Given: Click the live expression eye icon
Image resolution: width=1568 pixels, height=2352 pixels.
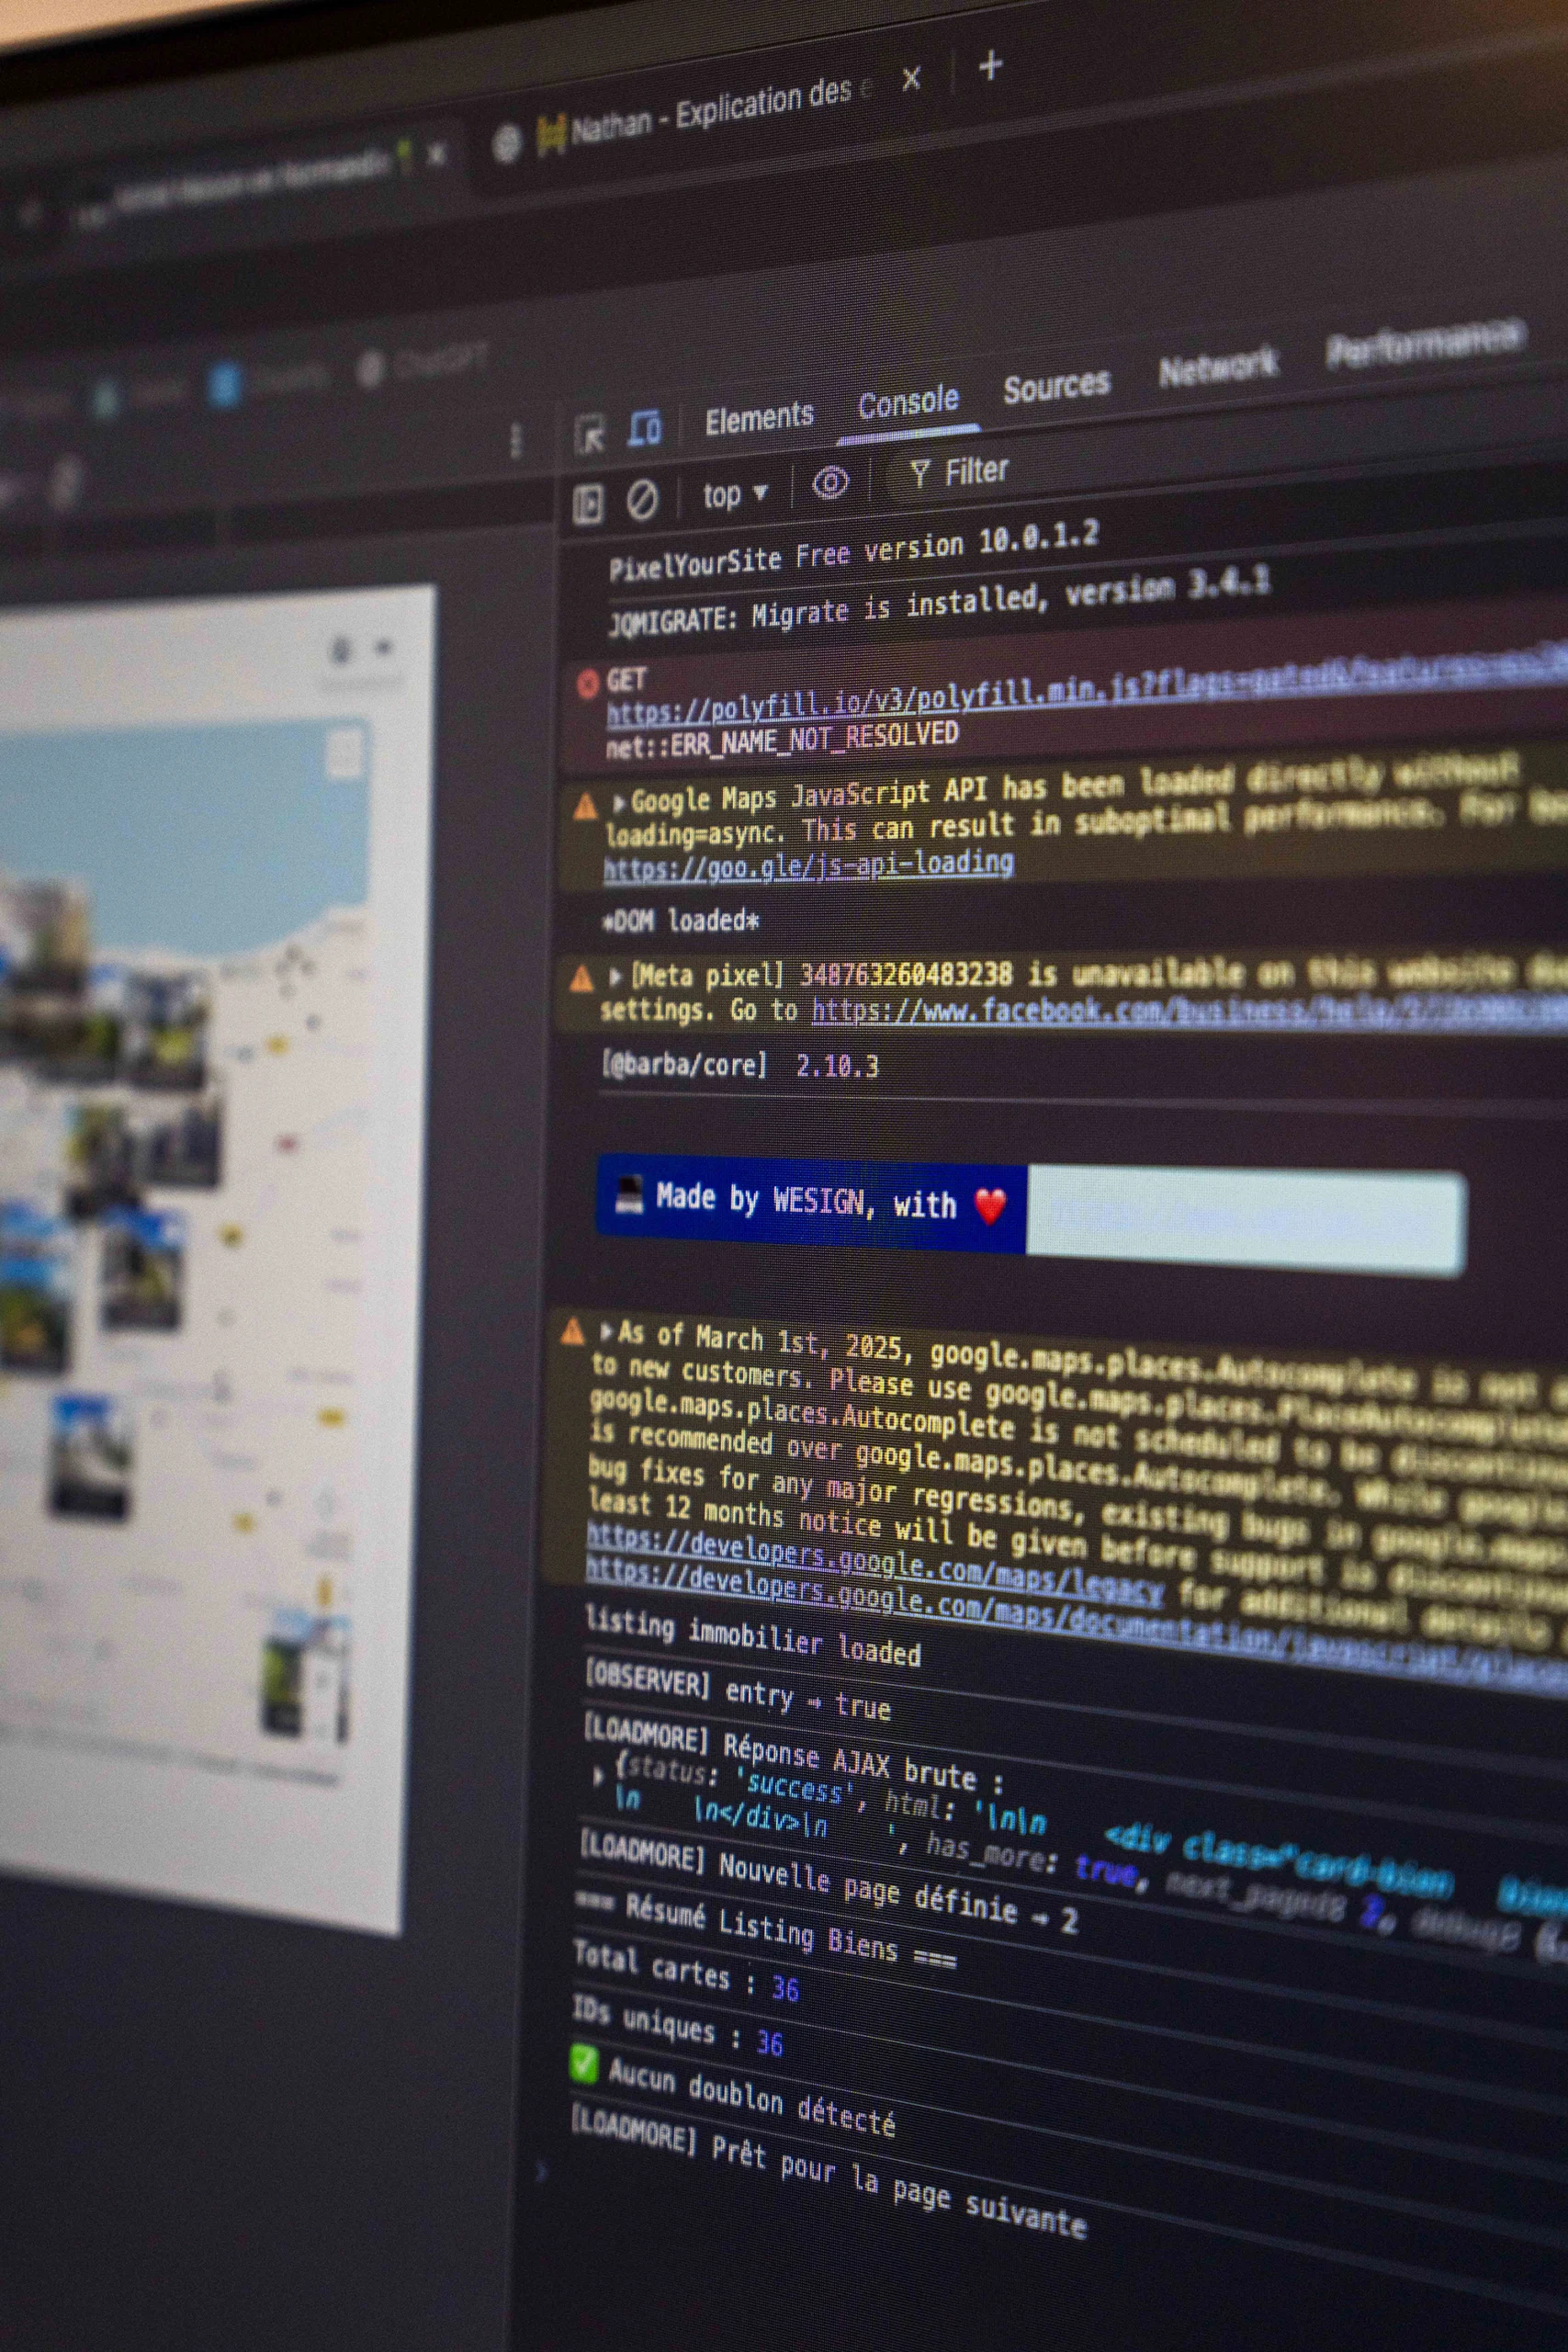Looking at the screenshot, I should [830, 483].
